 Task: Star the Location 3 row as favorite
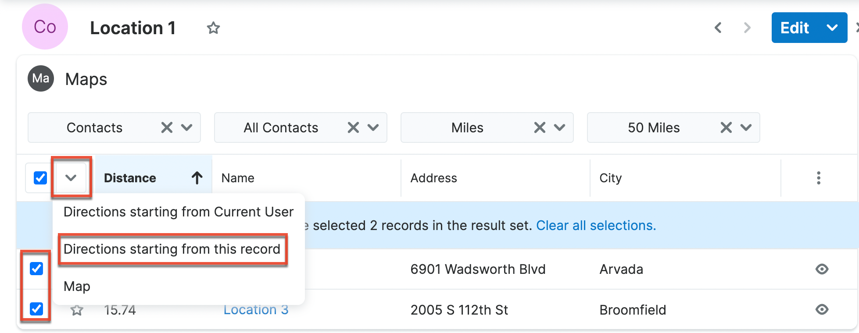coord(77,311)
